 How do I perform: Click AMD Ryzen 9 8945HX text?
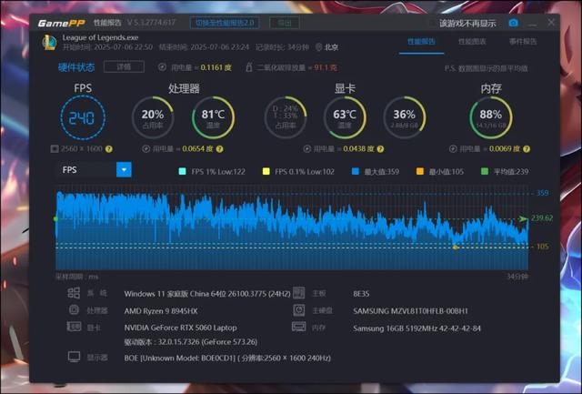tap(161, 311)
